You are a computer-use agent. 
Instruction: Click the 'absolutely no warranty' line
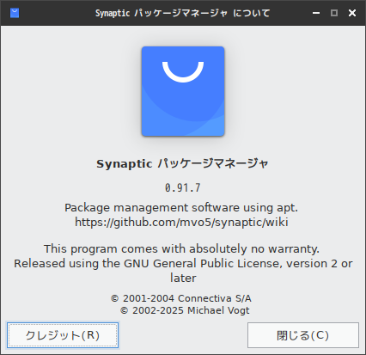tap(181, 248)
